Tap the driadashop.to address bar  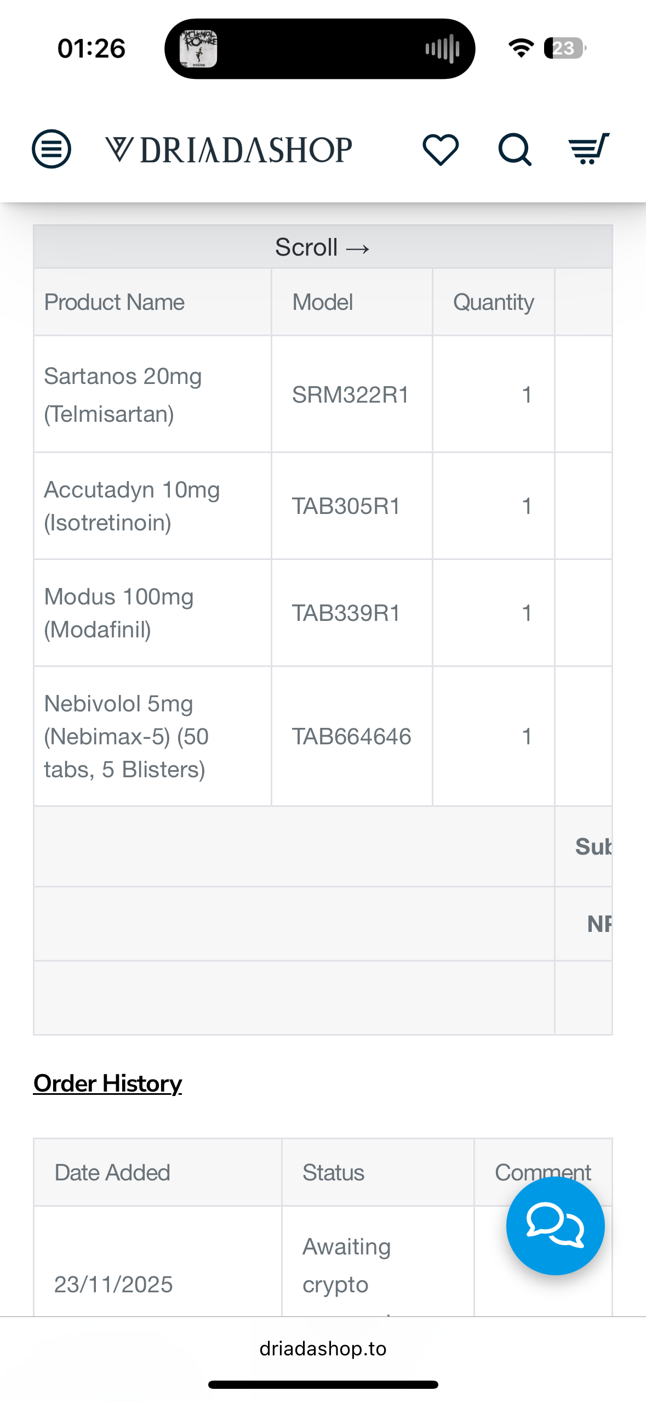[323, 1348]
